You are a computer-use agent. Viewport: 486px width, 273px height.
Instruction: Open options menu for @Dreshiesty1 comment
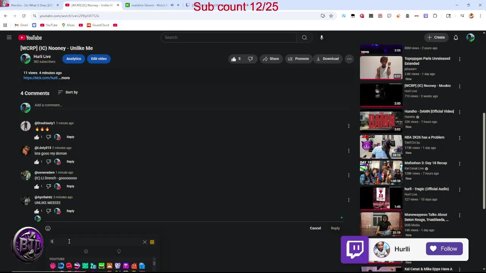(x=349, y=126)
